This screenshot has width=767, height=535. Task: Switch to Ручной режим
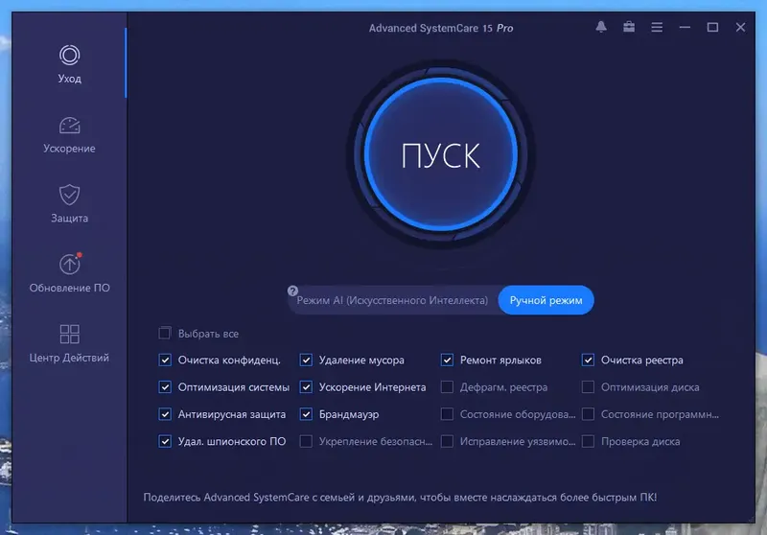pyautogui.click(x=546, y=300)
